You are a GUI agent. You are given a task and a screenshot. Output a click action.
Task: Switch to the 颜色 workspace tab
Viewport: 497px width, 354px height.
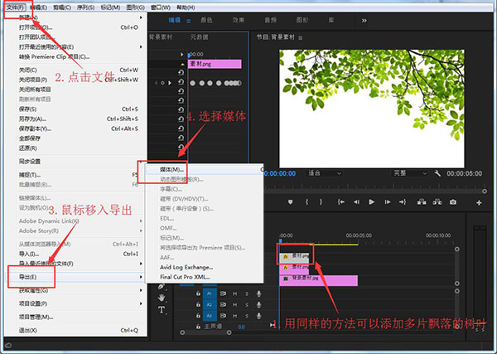click(x=206, y=20)
